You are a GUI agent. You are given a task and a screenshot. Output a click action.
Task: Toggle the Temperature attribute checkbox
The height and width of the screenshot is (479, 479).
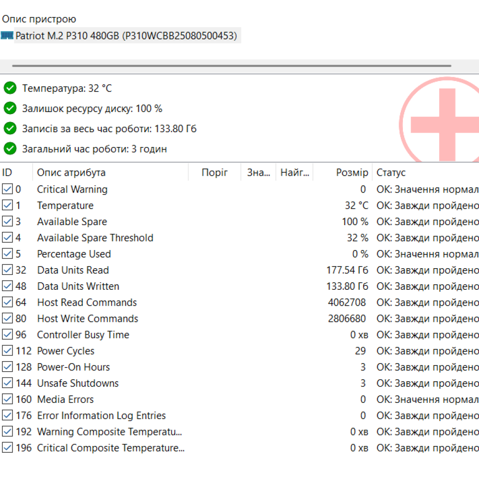(7, 205)
